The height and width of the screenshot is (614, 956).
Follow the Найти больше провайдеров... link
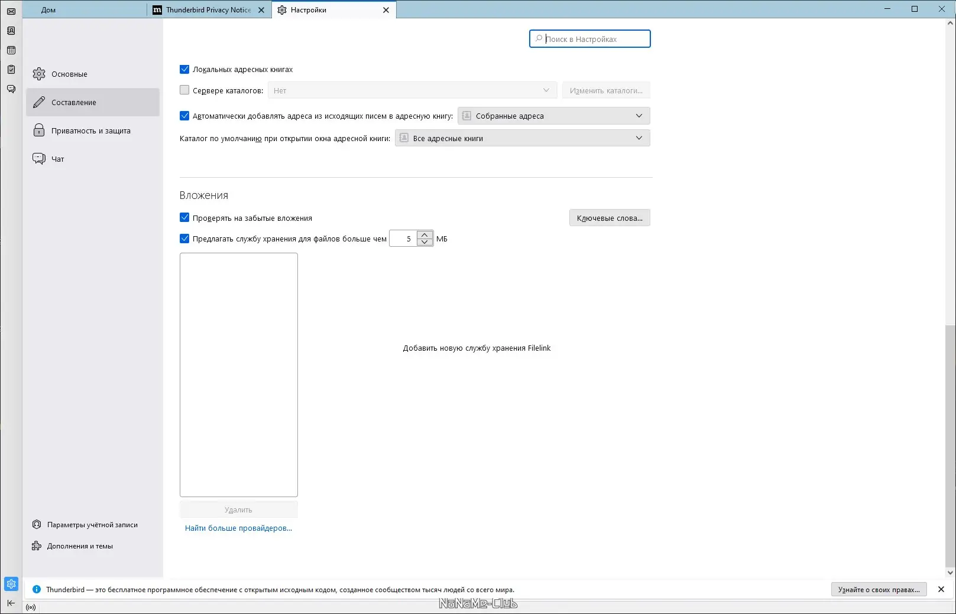pyautogui.click(x=238, y=528)
